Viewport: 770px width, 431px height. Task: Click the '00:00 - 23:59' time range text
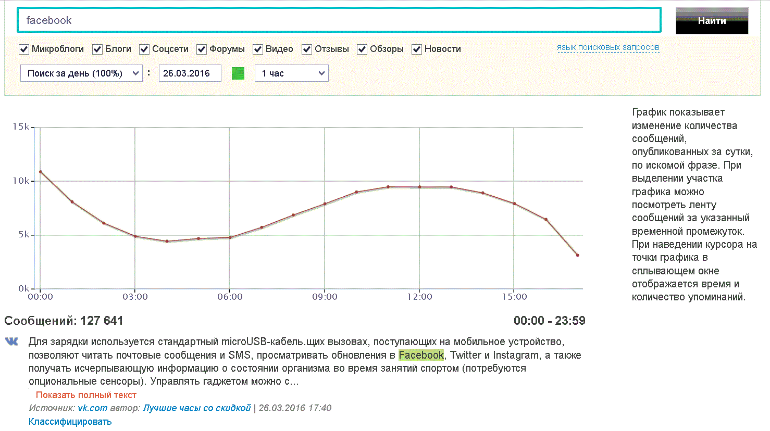pos(550,321)
